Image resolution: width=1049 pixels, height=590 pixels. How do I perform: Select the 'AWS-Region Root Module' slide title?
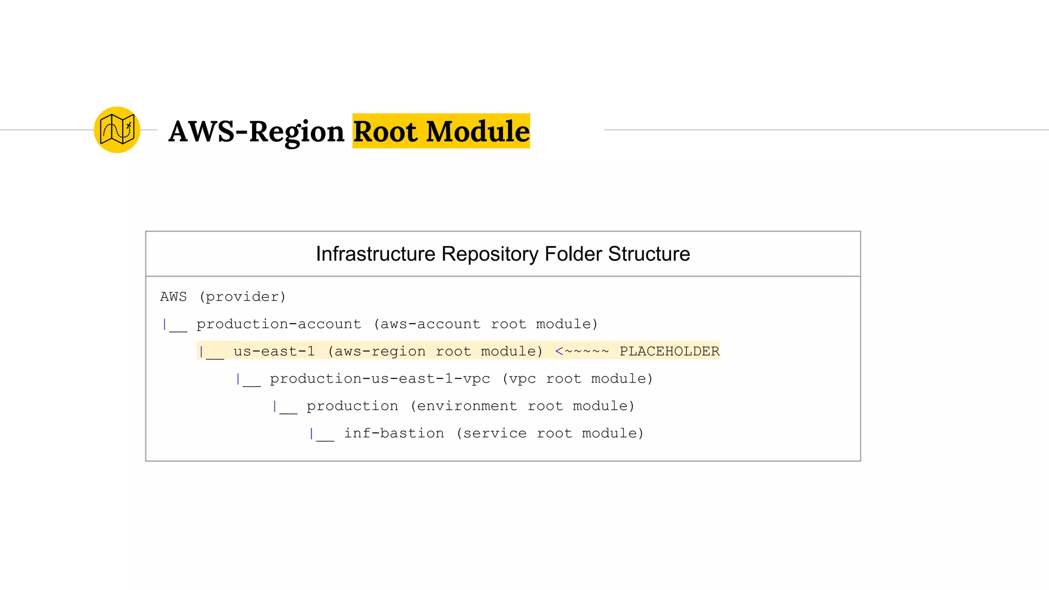(349, 131)
